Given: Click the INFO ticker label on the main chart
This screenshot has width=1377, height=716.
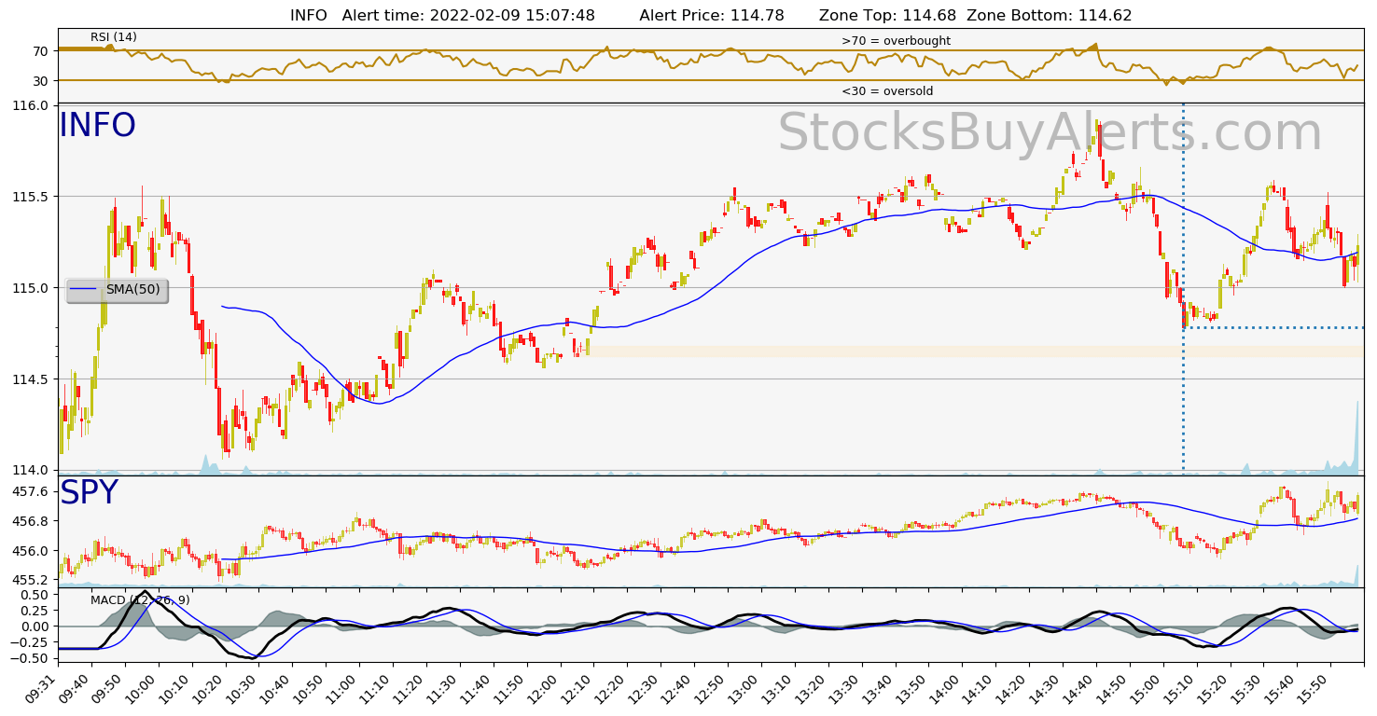Looking at the screenshot, I should tap(97, 126).
